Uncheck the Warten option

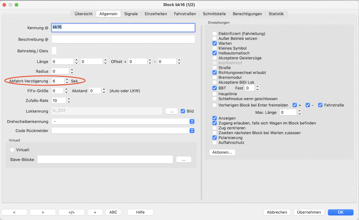pyautogui.click(x=215, y=44)
